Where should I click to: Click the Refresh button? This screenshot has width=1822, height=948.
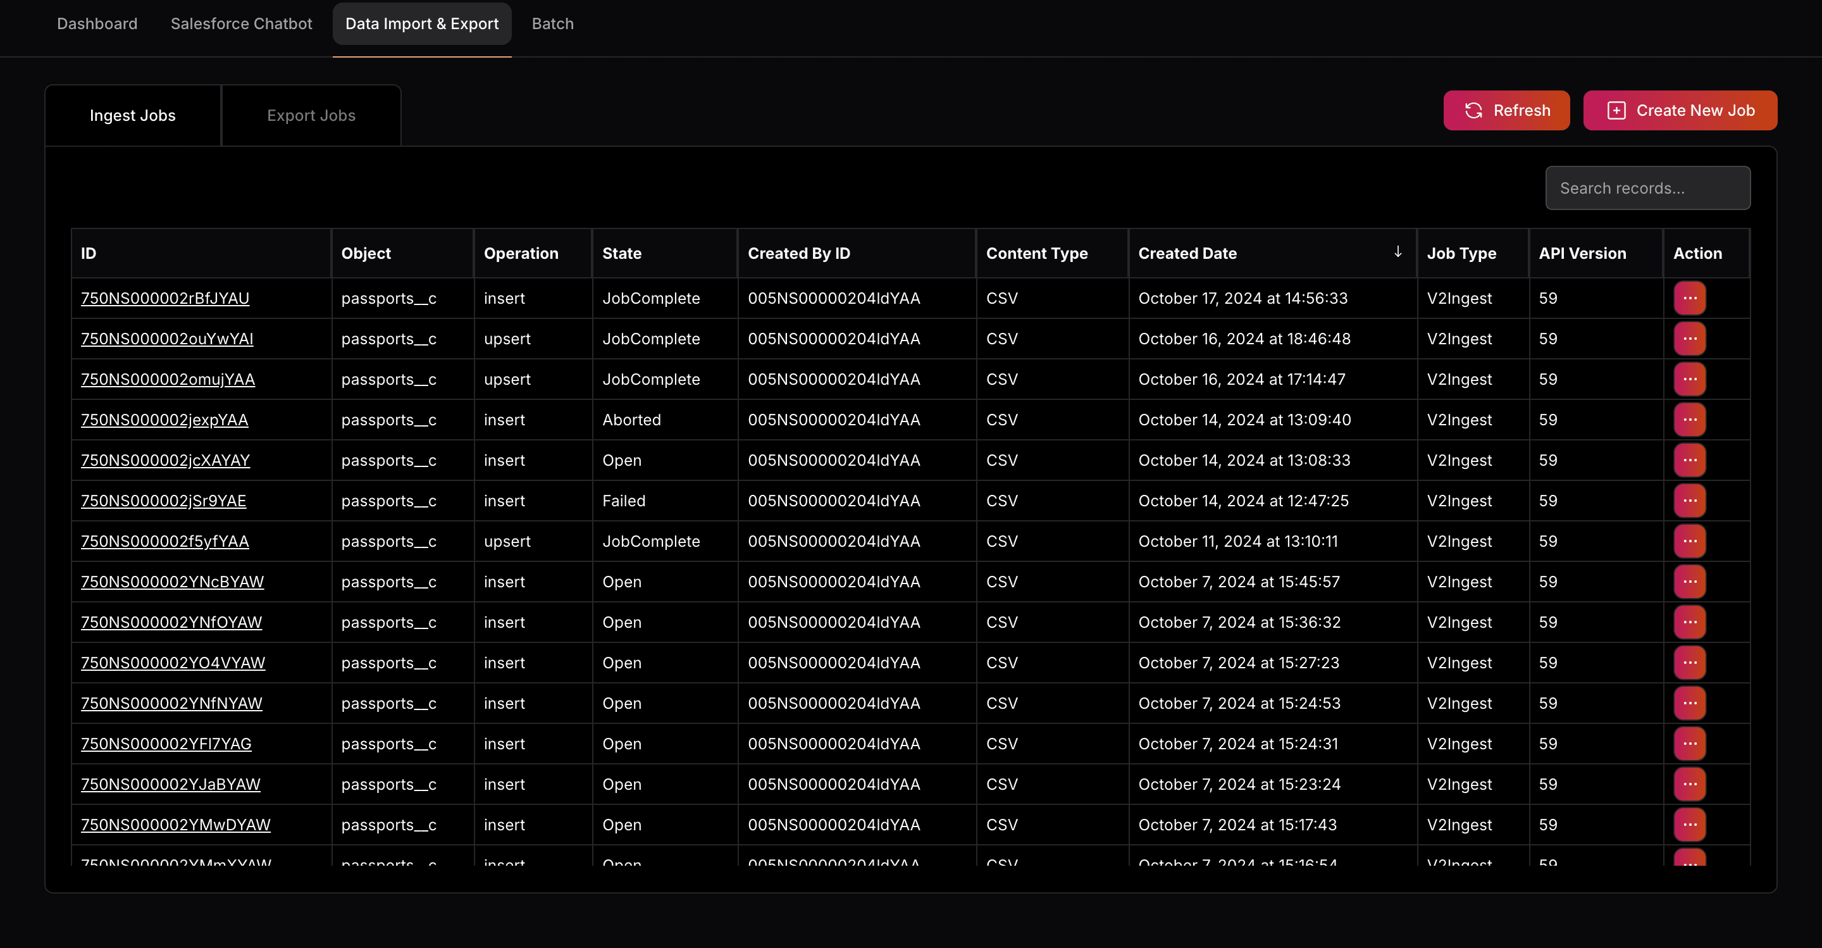[x=1506, y=110]
